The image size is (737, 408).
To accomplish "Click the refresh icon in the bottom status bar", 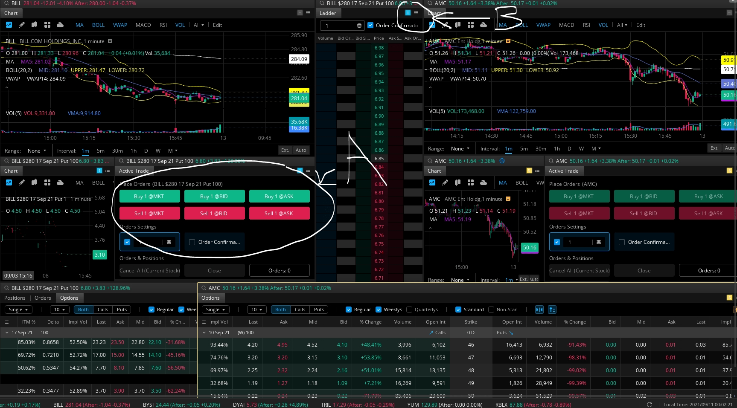I will pos(650,404).
